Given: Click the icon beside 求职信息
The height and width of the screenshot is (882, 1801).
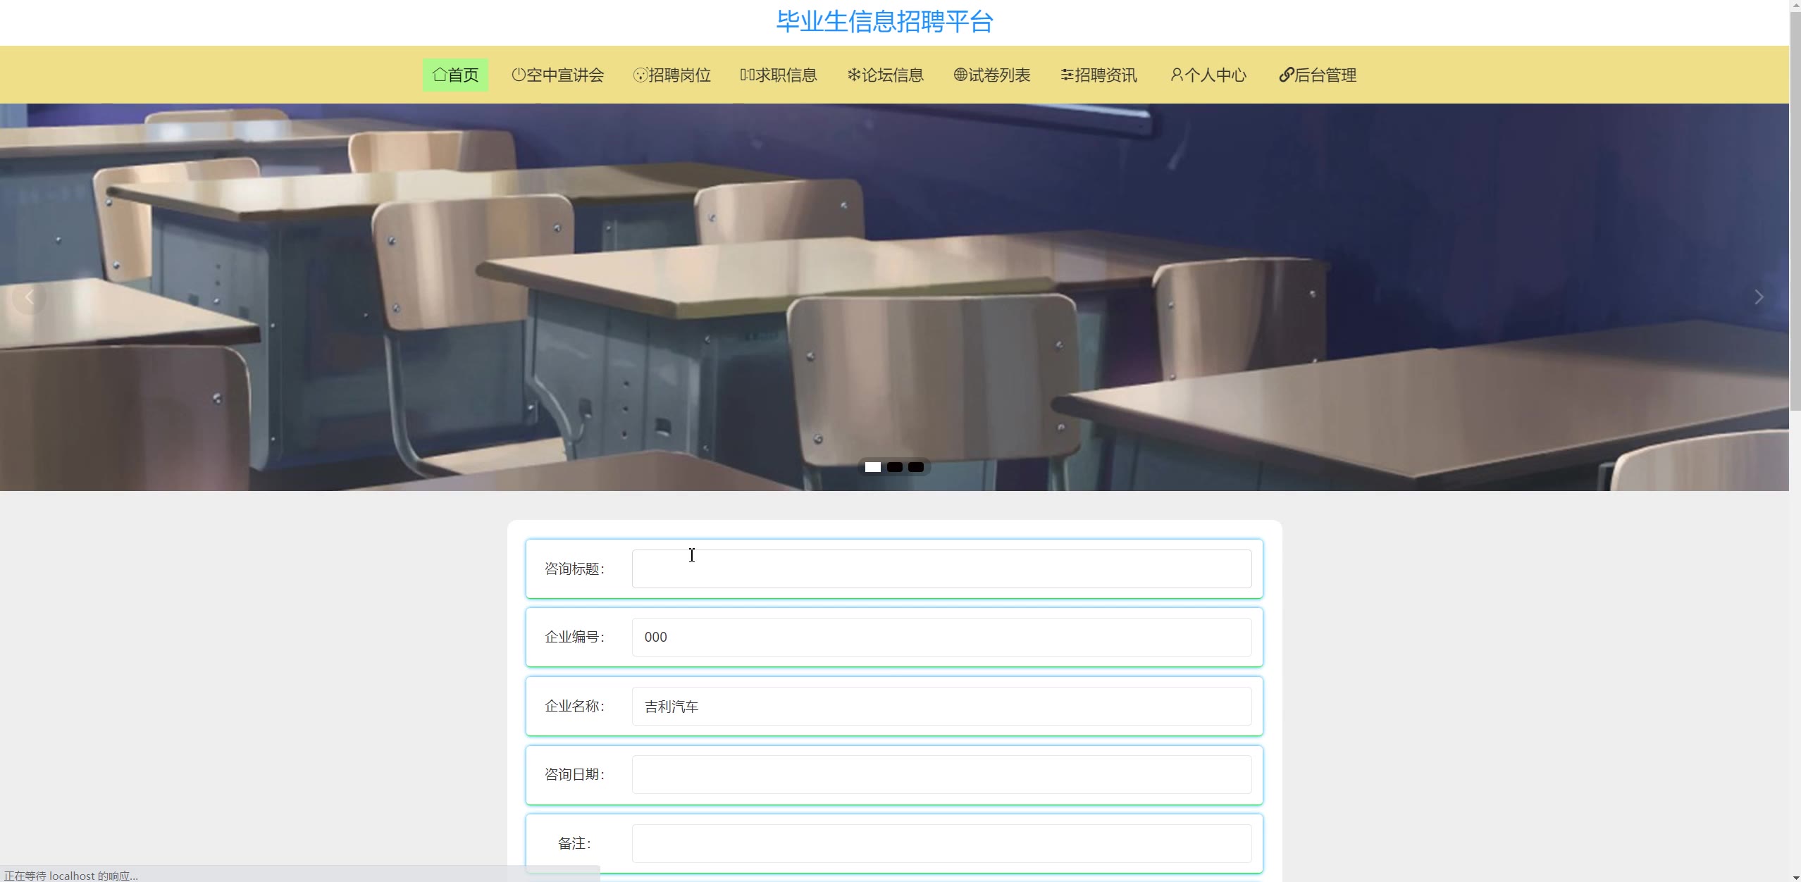Looking at the screenshot, I should tap(748, 74).
